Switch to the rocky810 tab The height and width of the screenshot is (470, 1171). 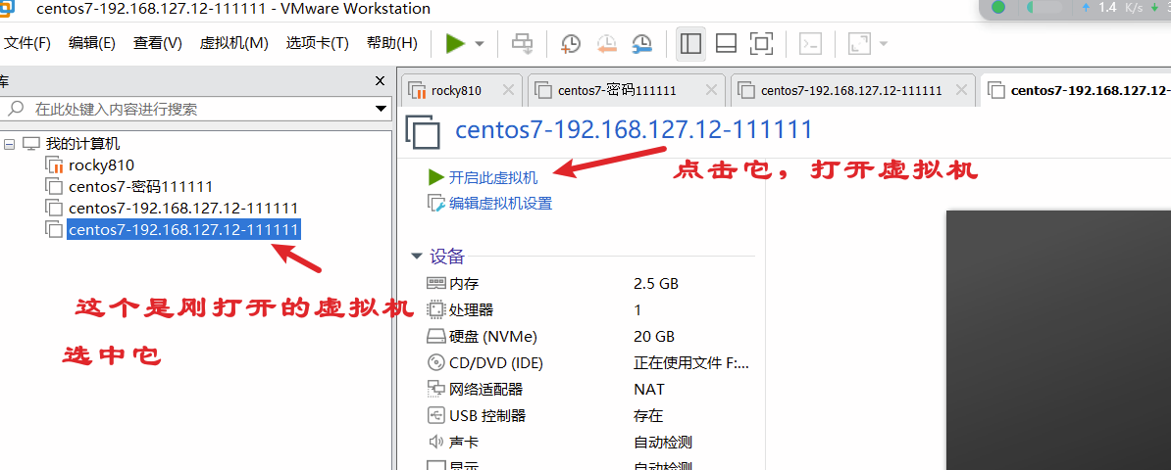(x=456, y=90)
